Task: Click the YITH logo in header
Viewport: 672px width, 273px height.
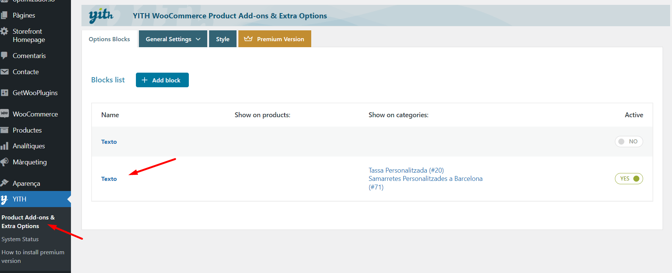Action: 101,16
